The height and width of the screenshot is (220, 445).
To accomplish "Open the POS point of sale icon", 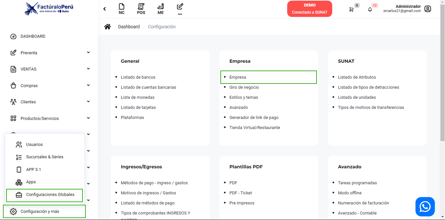I will 141,9.
